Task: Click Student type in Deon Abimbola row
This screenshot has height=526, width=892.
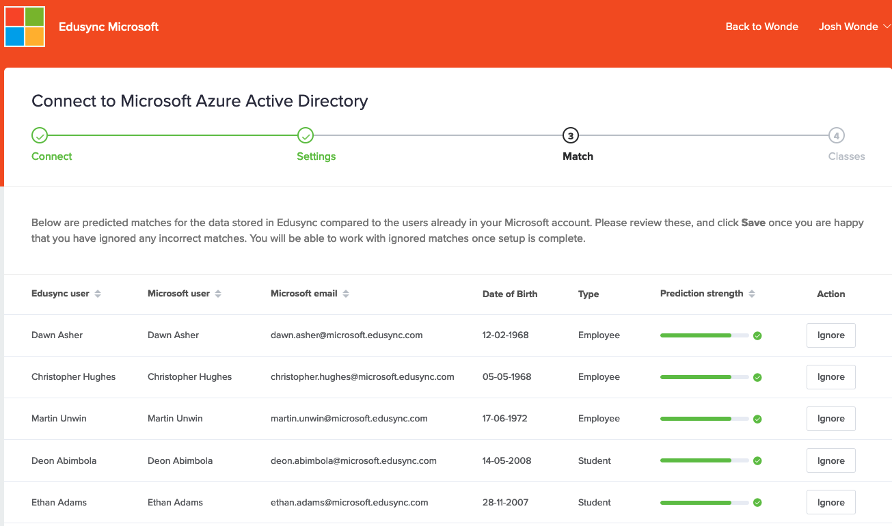Action: click(x=595, y=461)
